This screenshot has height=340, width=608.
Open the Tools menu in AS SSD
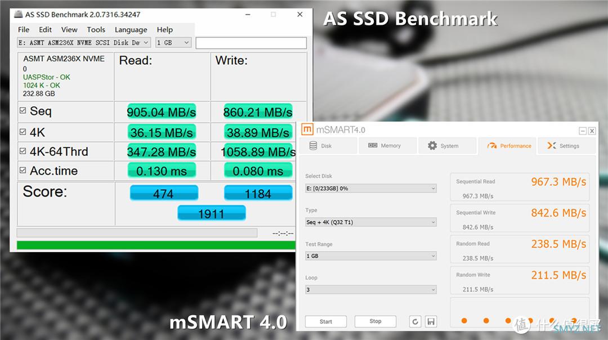click(x=96, y=29)
